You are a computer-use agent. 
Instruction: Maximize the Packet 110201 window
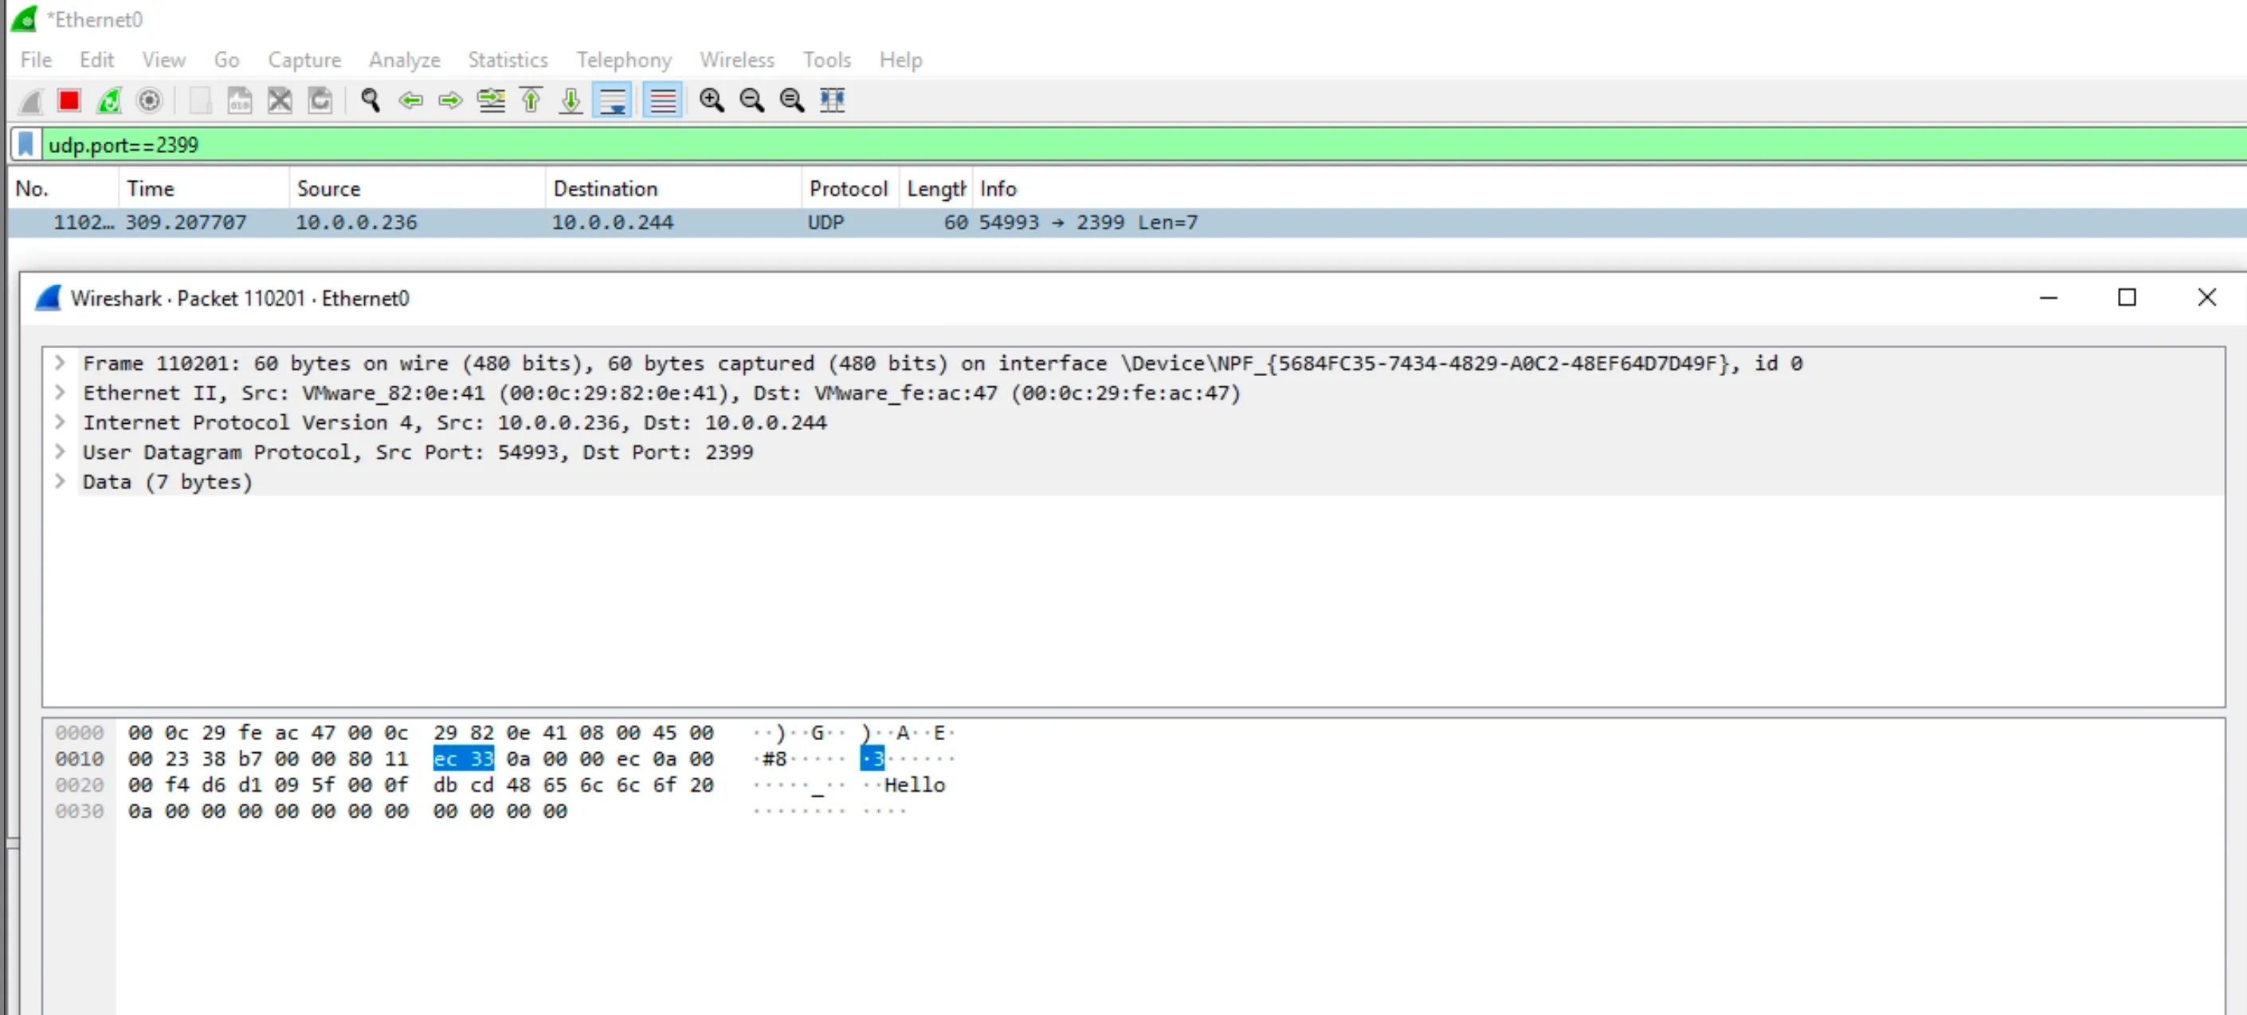click(2127, 298)
